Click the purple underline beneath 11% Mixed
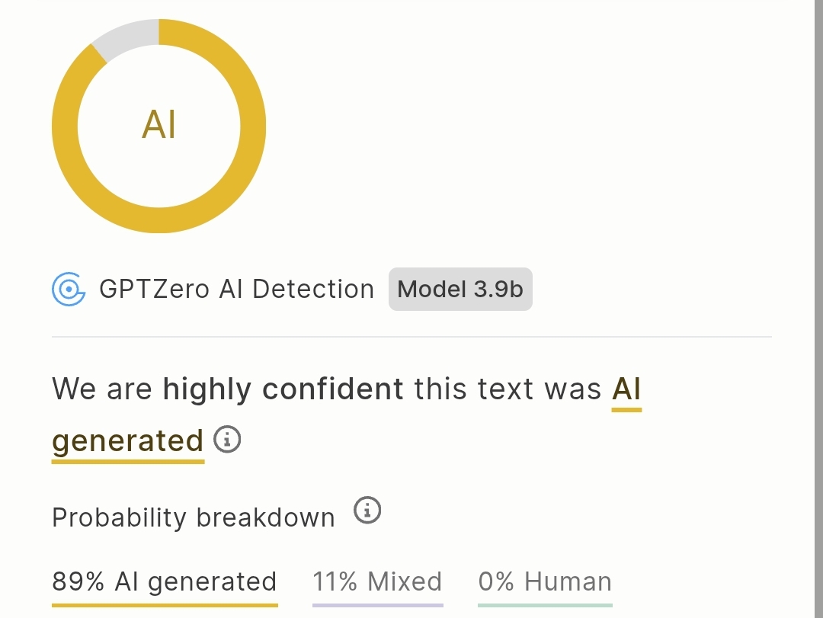 click(378, 605)
